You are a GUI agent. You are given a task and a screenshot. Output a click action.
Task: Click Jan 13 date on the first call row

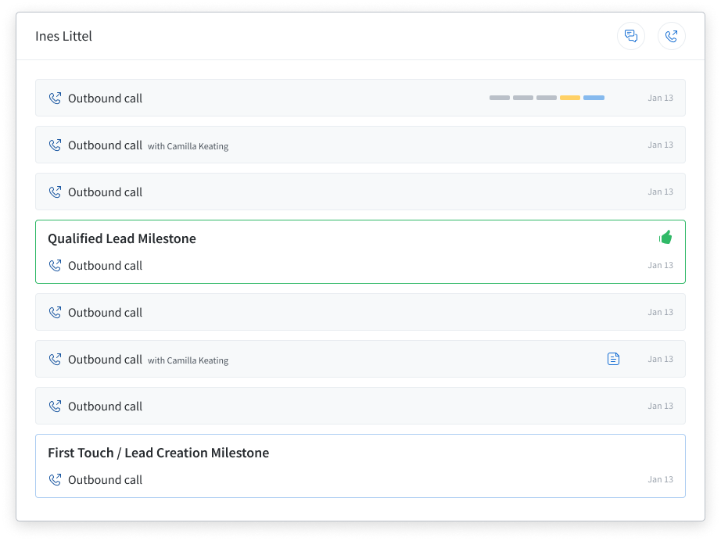tap(660, 98)
